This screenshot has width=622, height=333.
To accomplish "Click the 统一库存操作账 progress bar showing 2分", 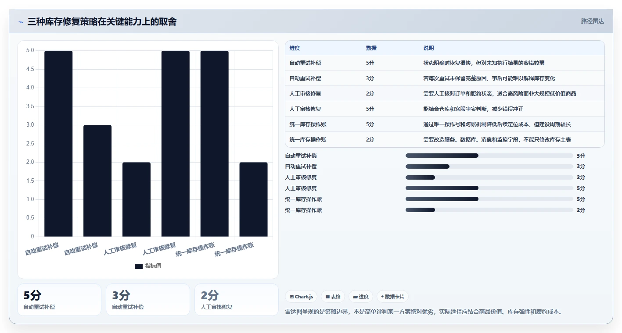I will (489, 210).
